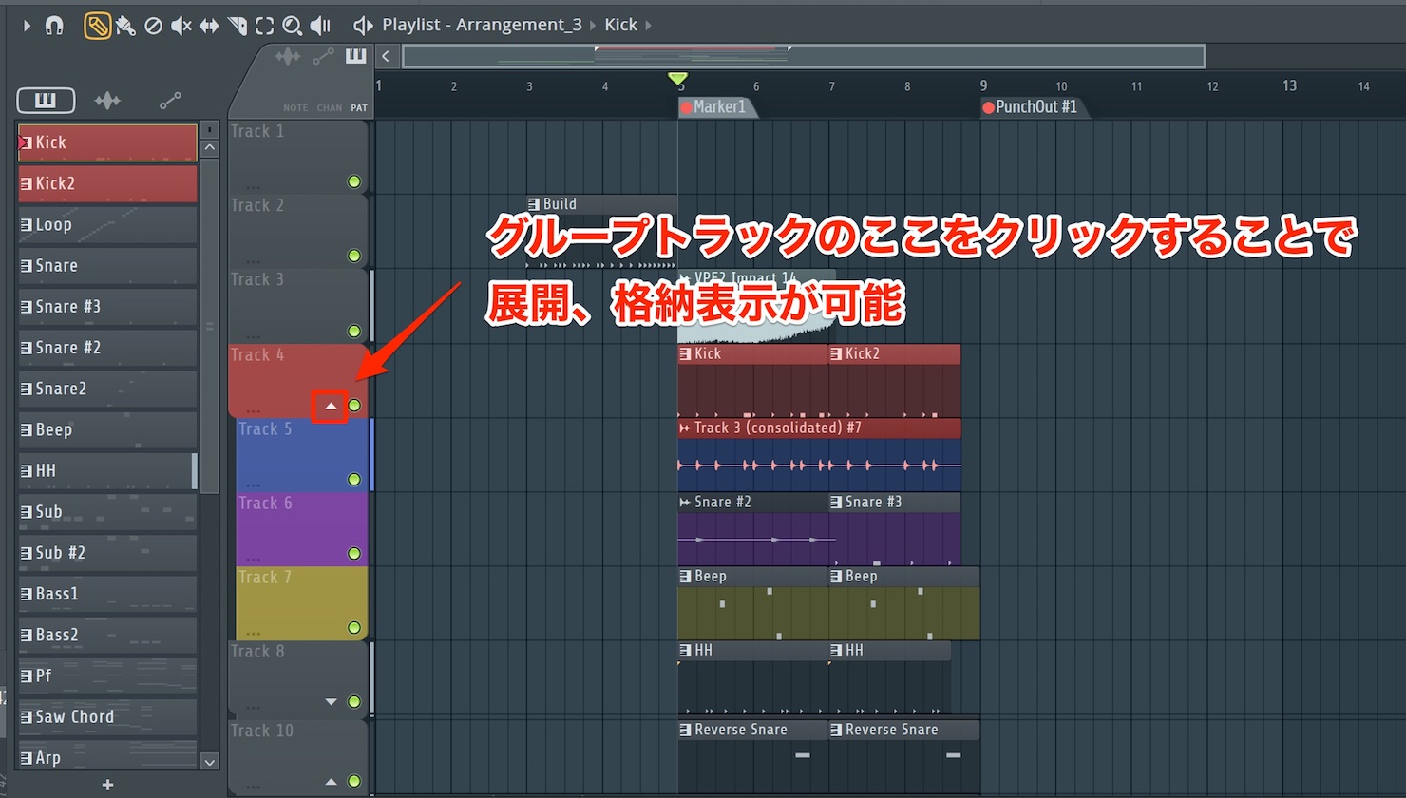The height and width of the screenshot is (798, 1406).
Task: Select the Delete tool
Action: [x=153, y=26]
